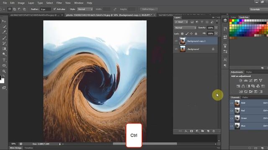This screenshot has width=268, height=150.
Task: Select the Move tool
Action: coord(4,21)
